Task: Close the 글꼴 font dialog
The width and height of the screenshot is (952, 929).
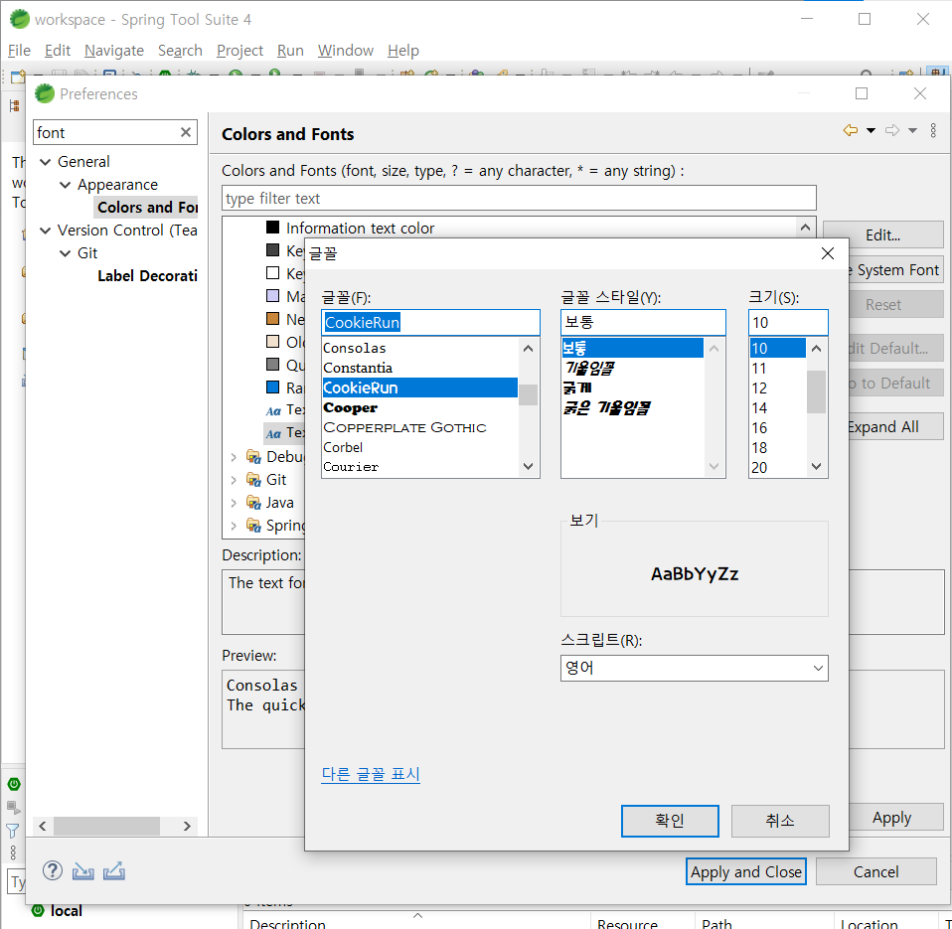Action: (828, 253)
